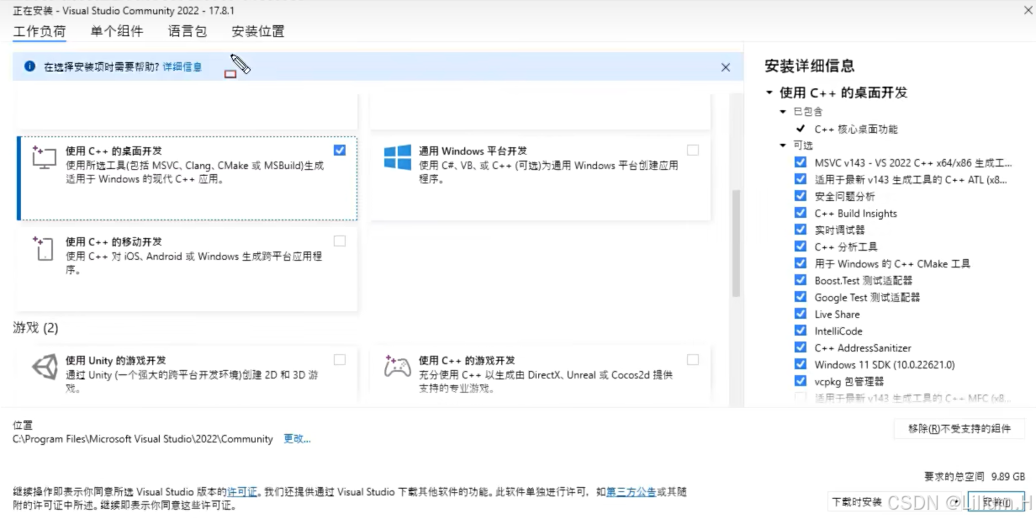Click the workloads list vertical scrollbar

[x=736, y=243]
